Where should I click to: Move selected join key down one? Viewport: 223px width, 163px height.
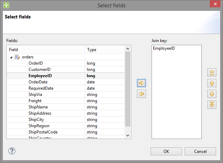212,94
